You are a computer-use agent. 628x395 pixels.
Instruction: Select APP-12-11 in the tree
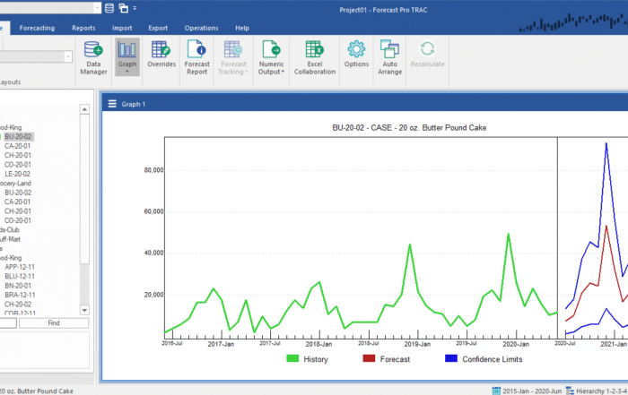(20, 267)
